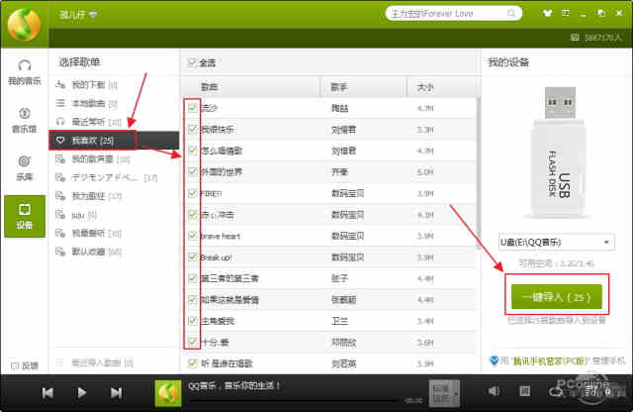Image resolution: width=633 pixels, height=412 pixels.
Task: Open the 我的下载 playlist
Action: (x=94, y=84)
